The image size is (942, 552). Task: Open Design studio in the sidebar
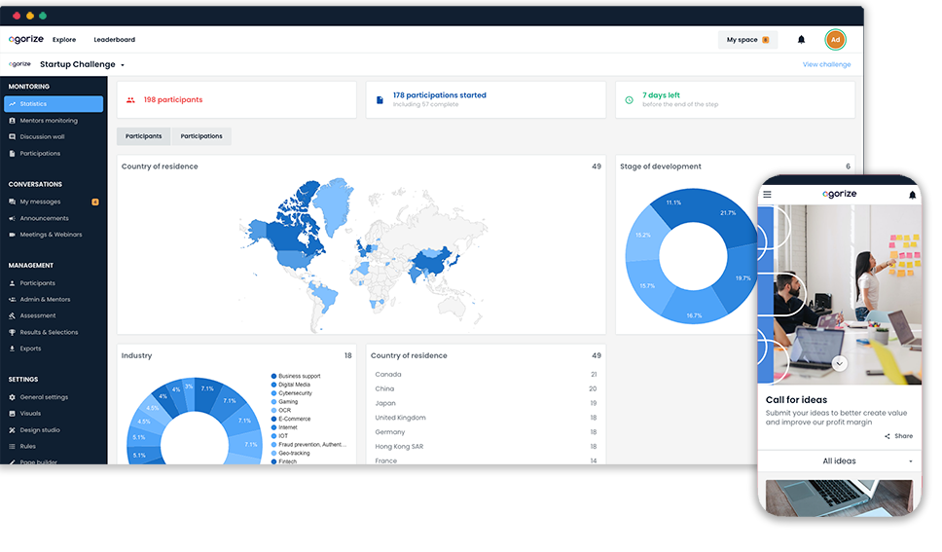point(39,429)
